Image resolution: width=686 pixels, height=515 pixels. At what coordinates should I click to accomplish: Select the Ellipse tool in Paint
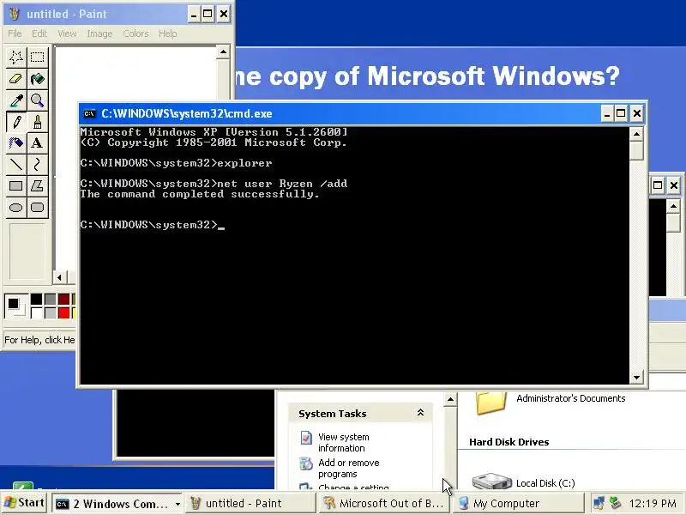tap(16, 207)
